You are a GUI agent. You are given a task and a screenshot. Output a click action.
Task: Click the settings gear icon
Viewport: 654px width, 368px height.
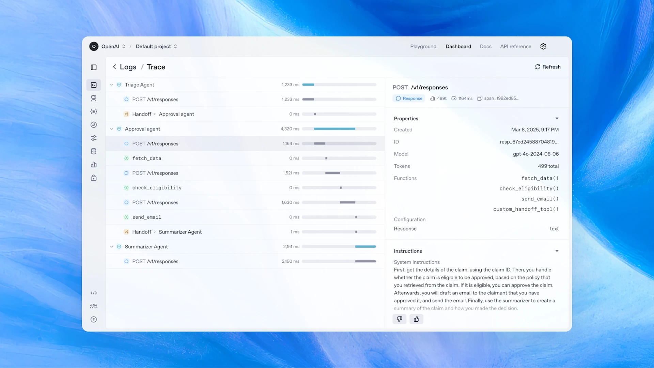click(x=543, y=46)
